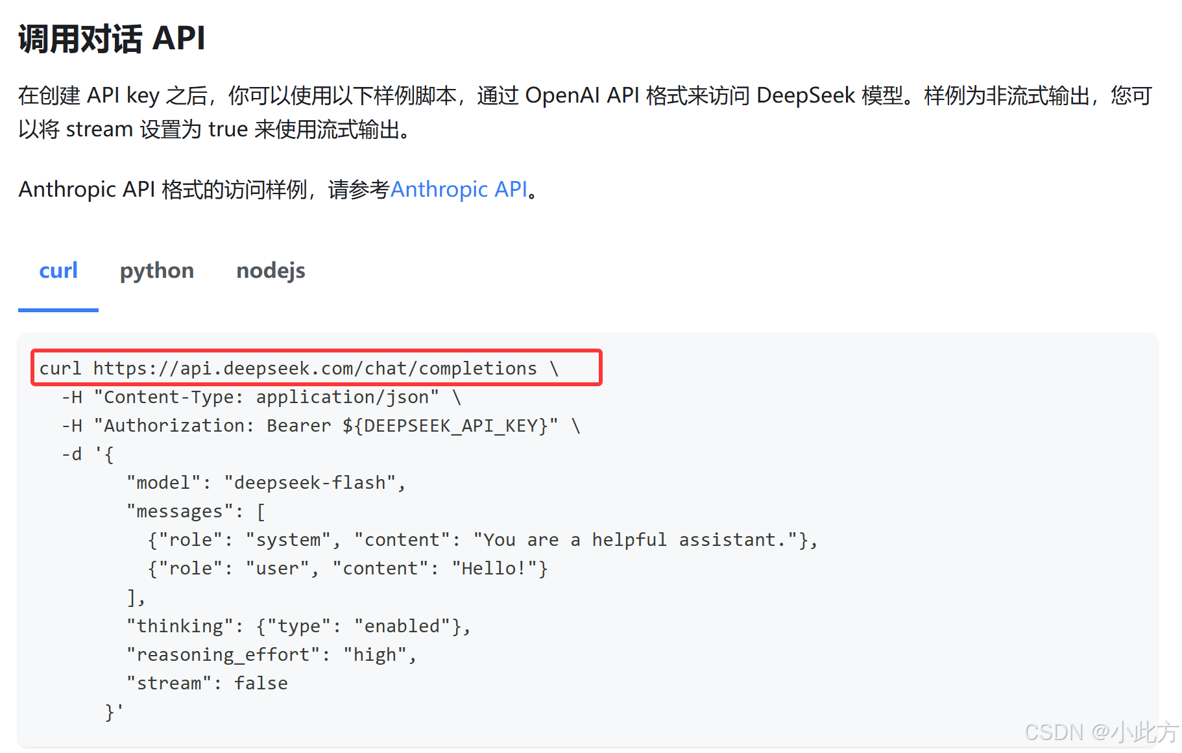Click the curl URL line in code block
The image size is (1182, 753).
point(299,368)
